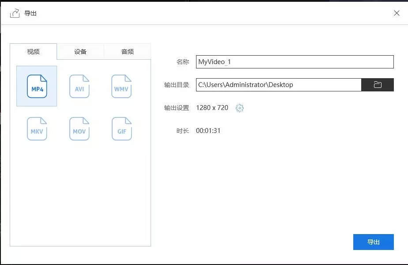Switch to the 音频 tab
Image resolution: width=408 pixels, height=265 pixels.
click(127, 52)
